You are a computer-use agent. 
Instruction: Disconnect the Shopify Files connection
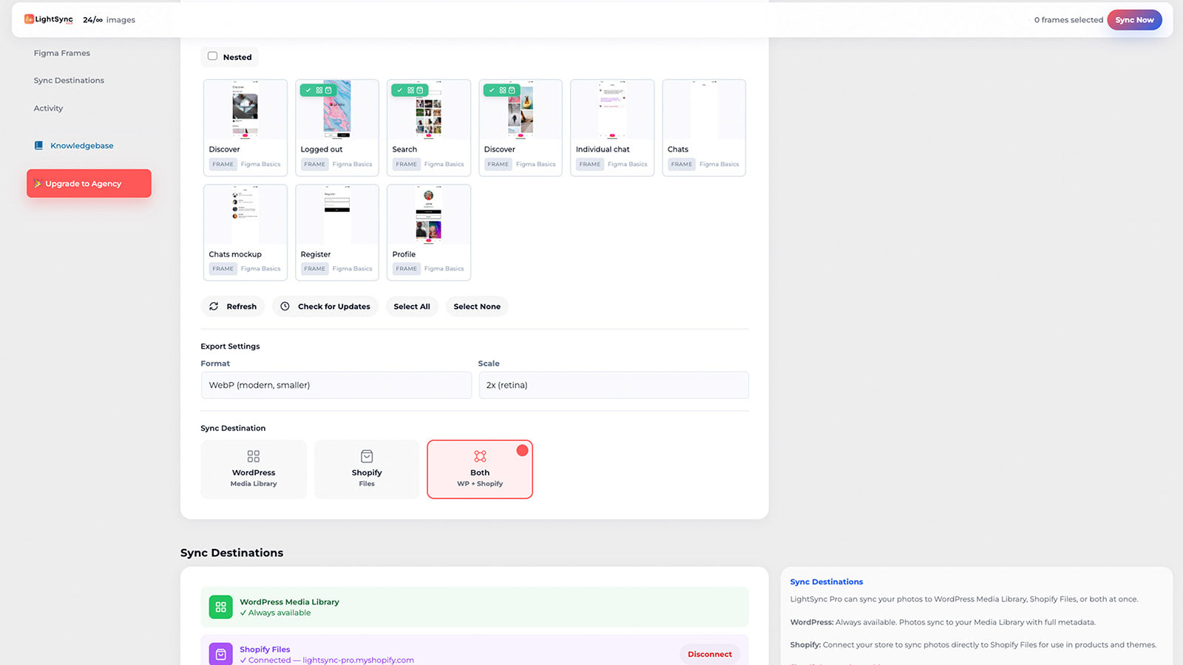[709, 654]
